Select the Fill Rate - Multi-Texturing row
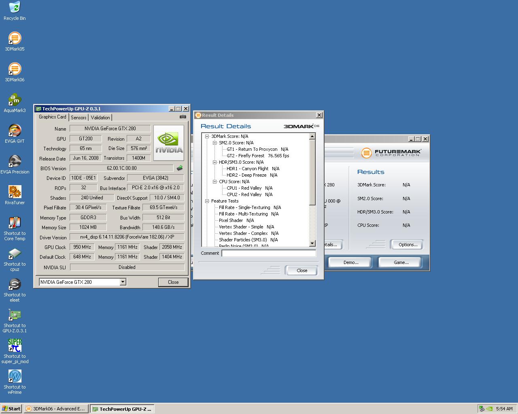 [x=248, y=214]
